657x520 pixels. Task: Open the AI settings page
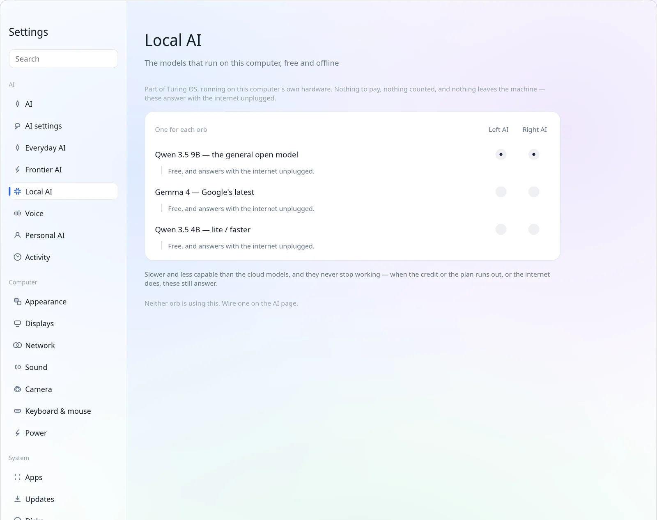tap(63, 126)
